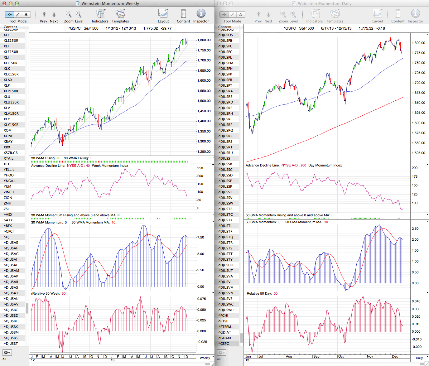The image size is (429, 366).
Task: Open gear menu below Daily symbol list
Action: (x=221, y=353)
